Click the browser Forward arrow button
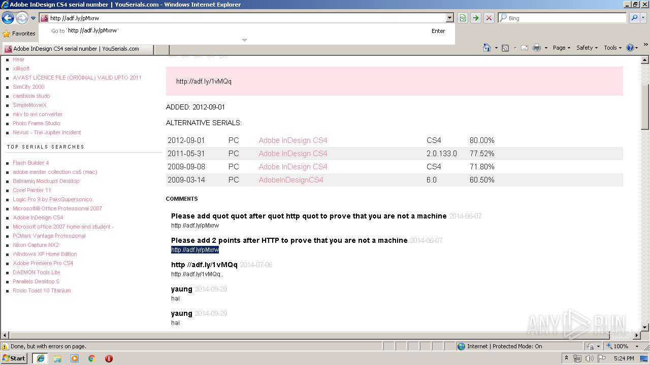This screenshot has width=650, height=365. click(22, 18)
